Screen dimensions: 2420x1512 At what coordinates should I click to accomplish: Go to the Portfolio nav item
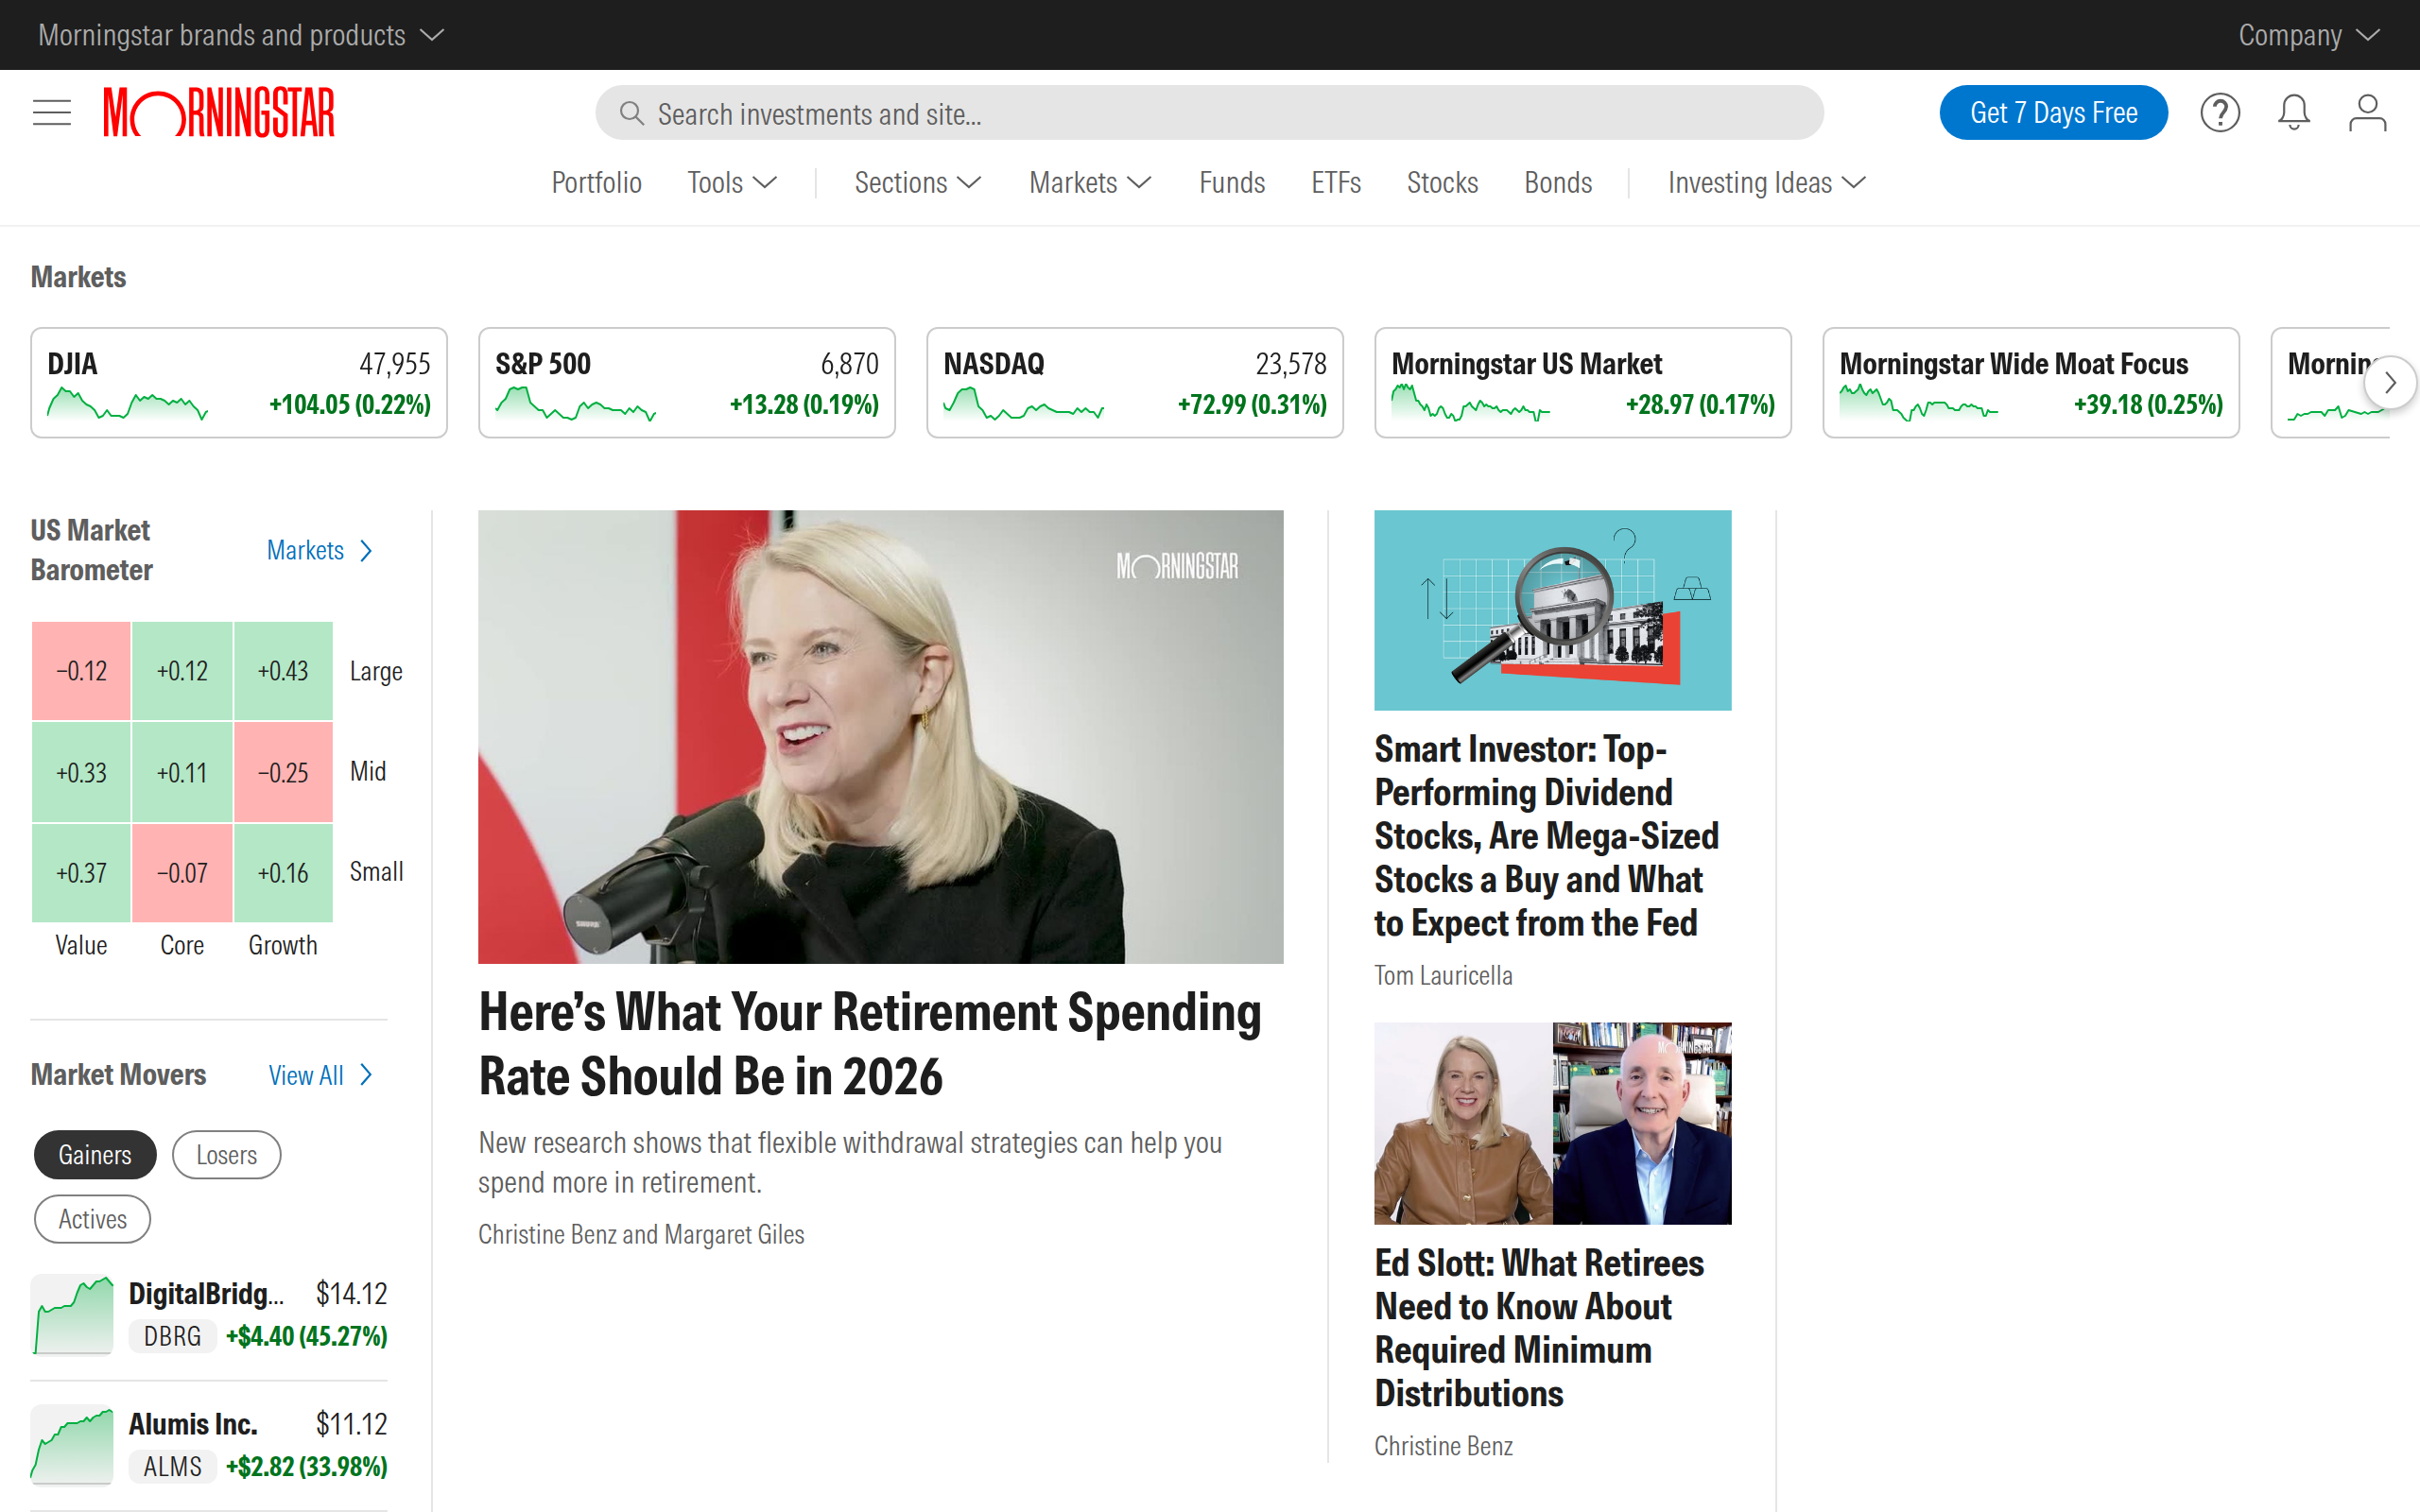point(596,183)
